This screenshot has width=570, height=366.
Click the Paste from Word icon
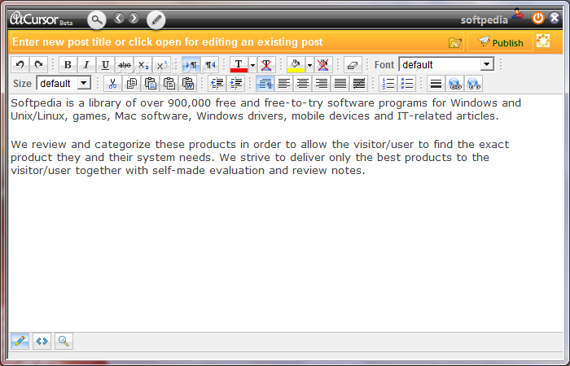188,84
